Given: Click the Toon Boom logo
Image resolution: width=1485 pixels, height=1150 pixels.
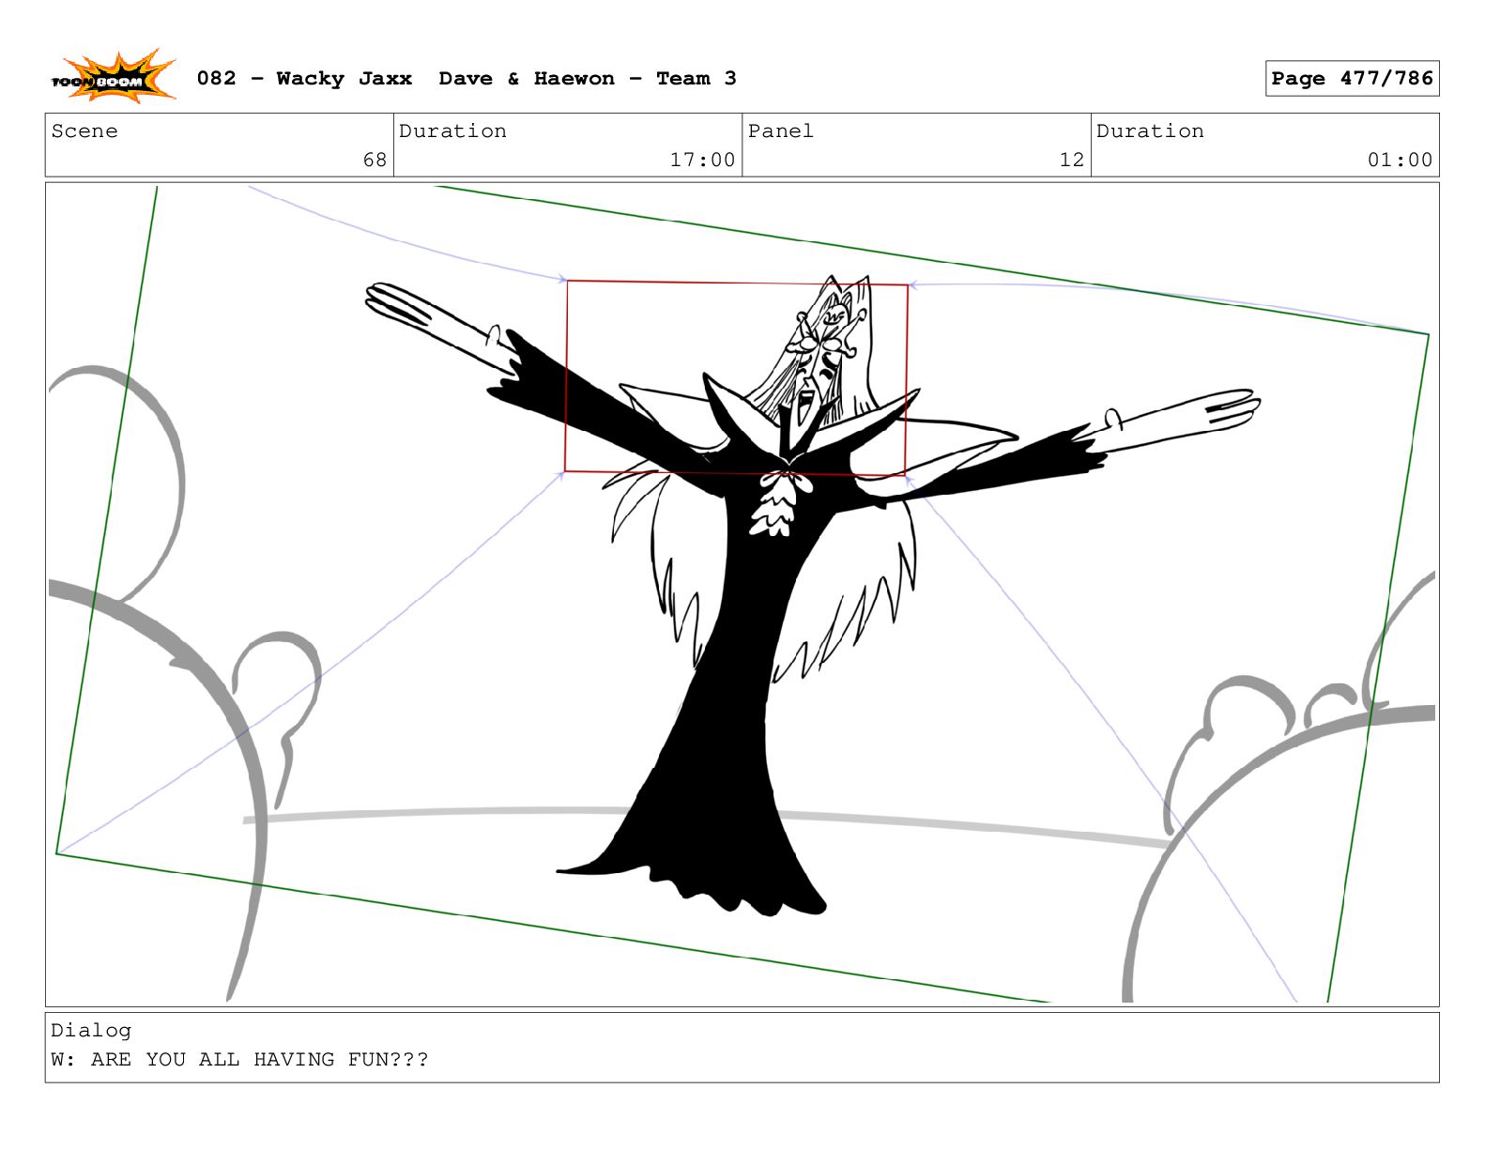Looking at the screenshot, I should (113, 77).
